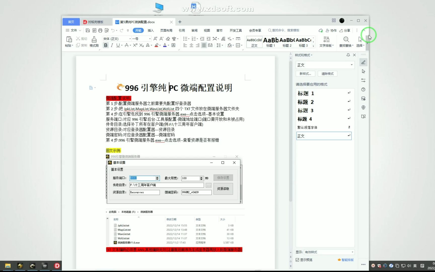Toggle Bold formatting button
The height and width of the screenshot is (272, 435).
click(106, 45)
